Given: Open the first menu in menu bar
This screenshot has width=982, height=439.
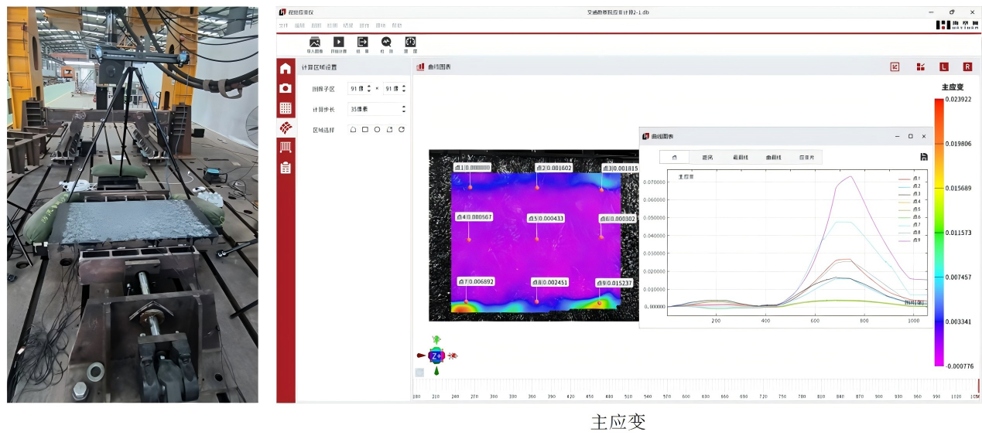Looking at the screenshot, I should pyautogui.click(x=283, y=26).
